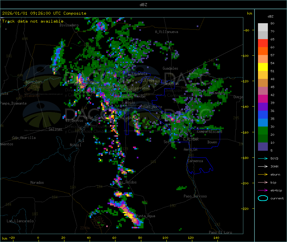This screenshot has width=287, height=242.
Task: Click the 'A_Villanueva' map label
Action: point(166,32)
